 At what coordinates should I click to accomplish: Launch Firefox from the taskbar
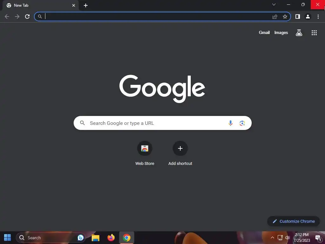pyautogui.click(x=111, y=238)
